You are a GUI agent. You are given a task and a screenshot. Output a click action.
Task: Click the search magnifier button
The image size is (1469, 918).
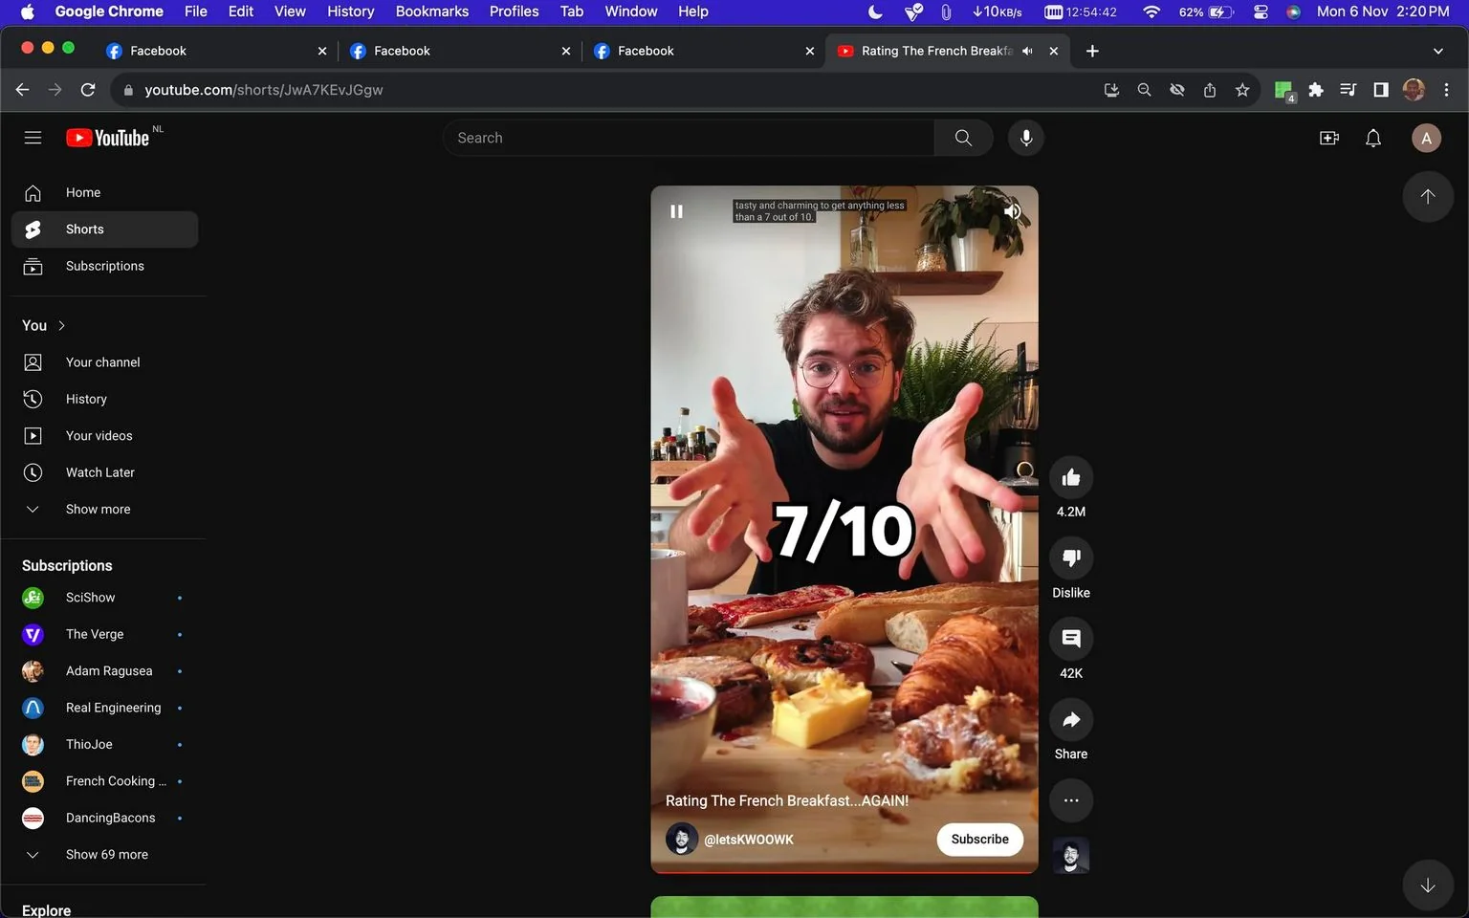(x=963, y=138)
